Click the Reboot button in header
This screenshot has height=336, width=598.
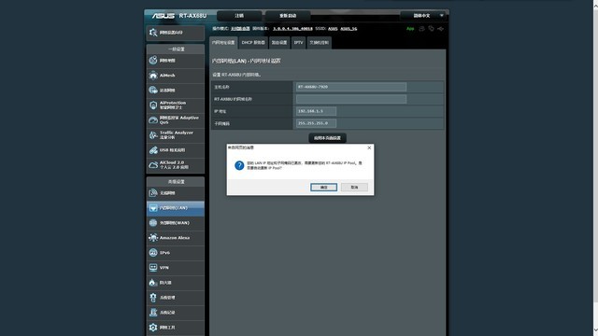coord(288,16)
